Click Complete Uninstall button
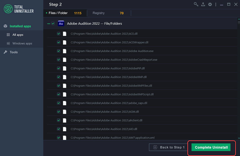The image size is (240, 156). (x=211, y=147)
